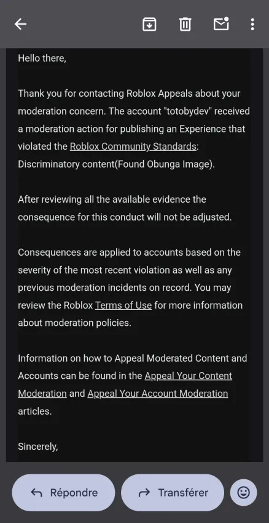The width and height of the screenshot is (269, 523).
Task: Add an emoji reaction with the smiley icon
Action: coord(243,492)
